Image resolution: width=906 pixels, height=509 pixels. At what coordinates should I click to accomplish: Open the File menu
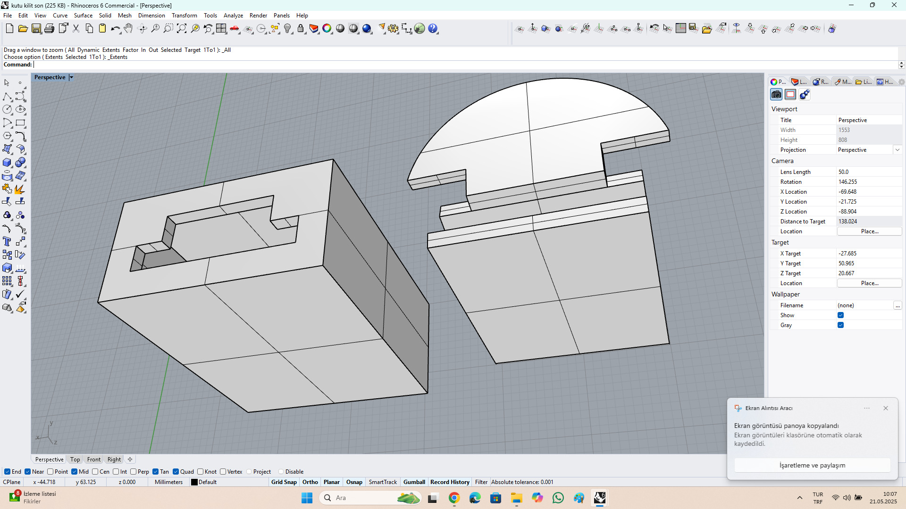[x=8, y=16]
